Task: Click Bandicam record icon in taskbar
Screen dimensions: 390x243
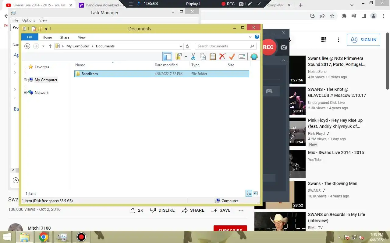Action: [81, 237]
